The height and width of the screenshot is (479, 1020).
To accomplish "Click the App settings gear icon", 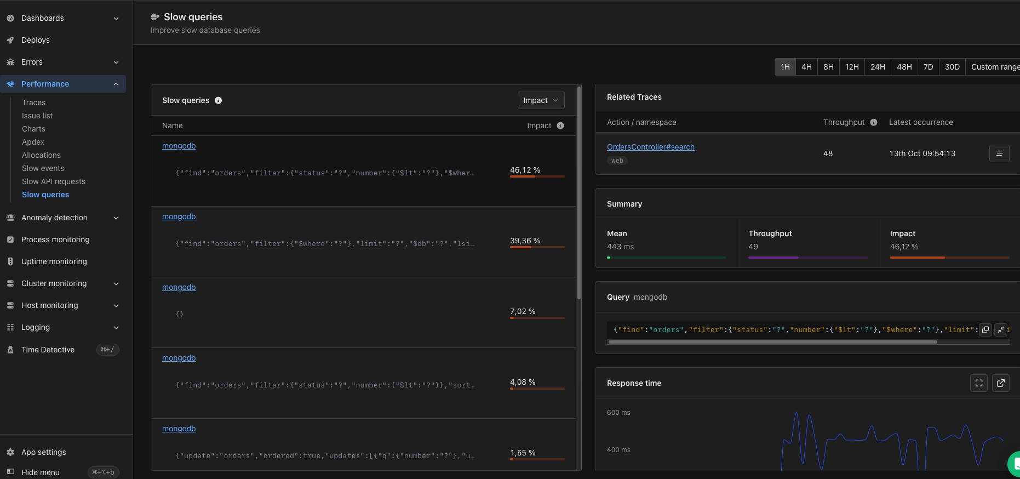I will 10,452.
